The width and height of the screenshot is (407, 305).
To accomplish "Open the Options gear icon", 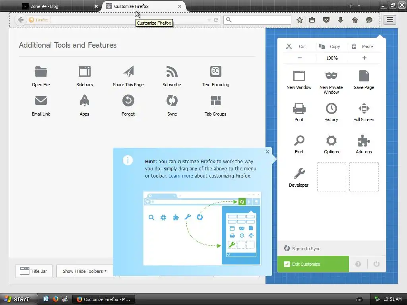I will click(x=331, y=141).
